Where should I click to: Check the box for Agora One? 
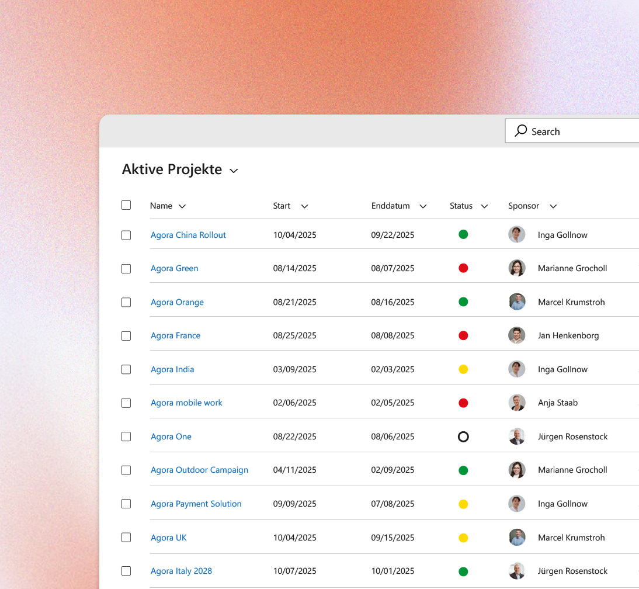[x=126, y=436]
